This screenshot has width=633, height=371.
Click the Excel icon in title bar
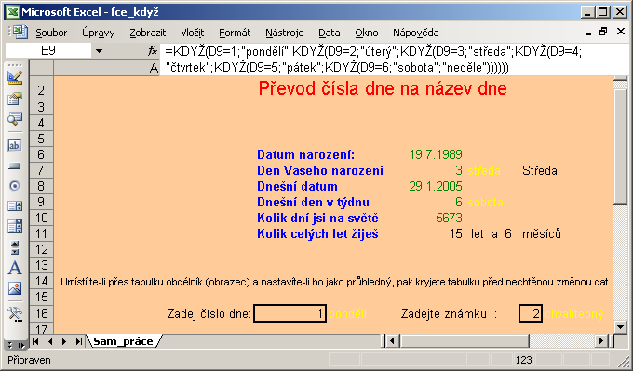12,12
